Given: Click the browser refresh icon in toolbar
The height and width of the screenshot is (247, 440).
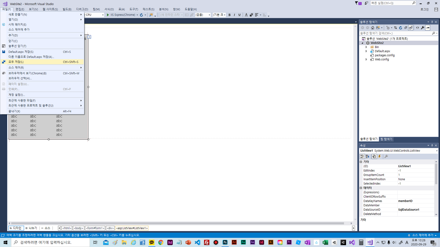Looking at the screenshot, I should (x=141, y=15).
